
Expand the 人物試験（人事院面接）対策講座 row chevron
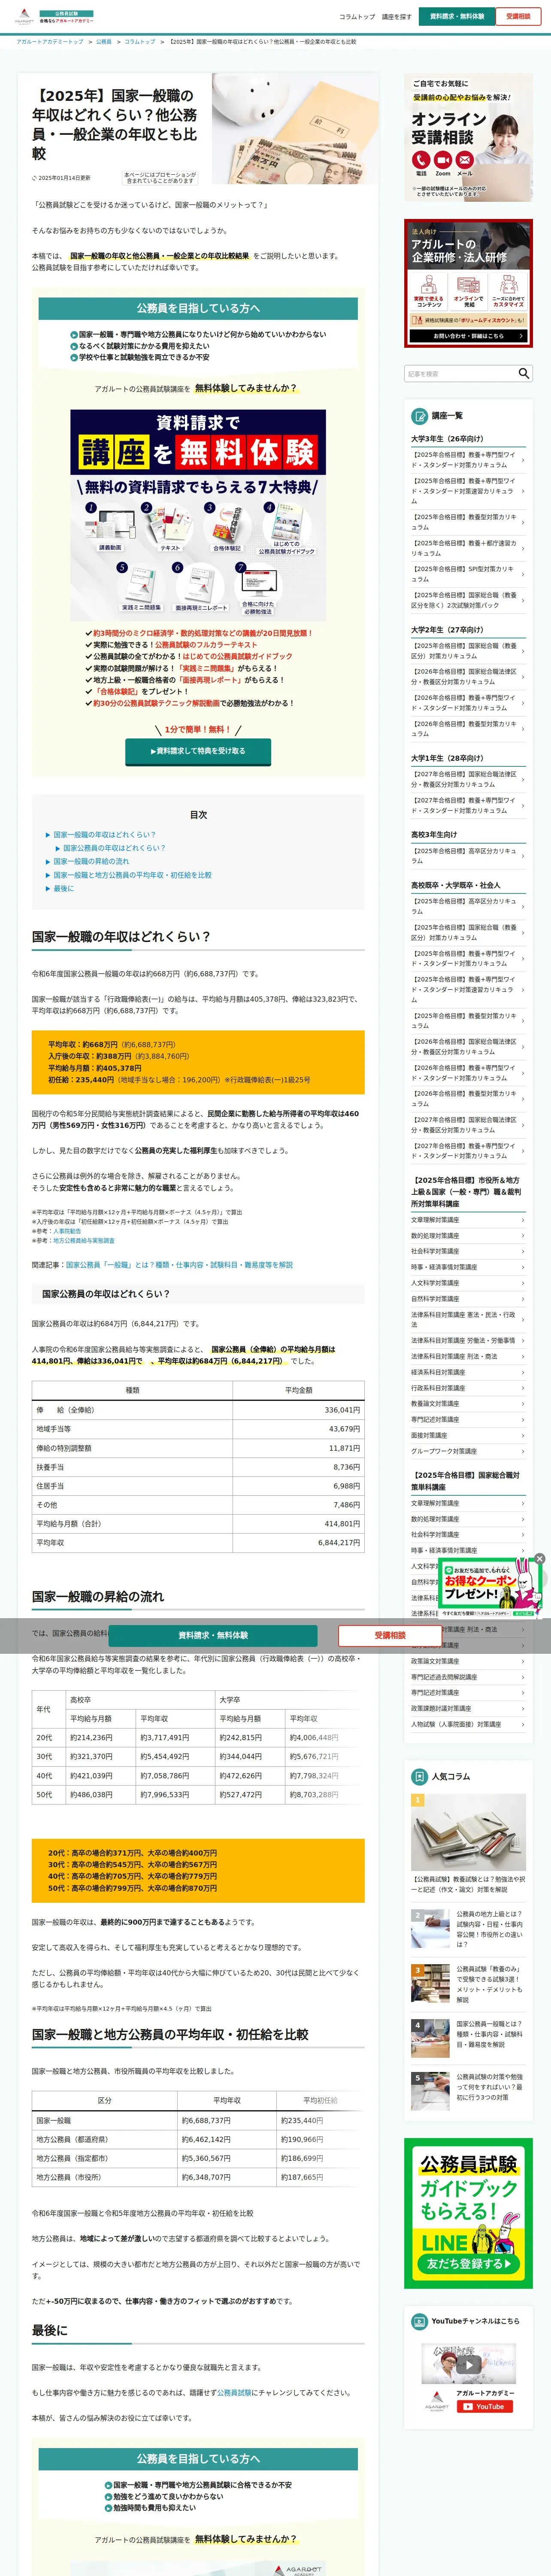tap(523, 1724)
